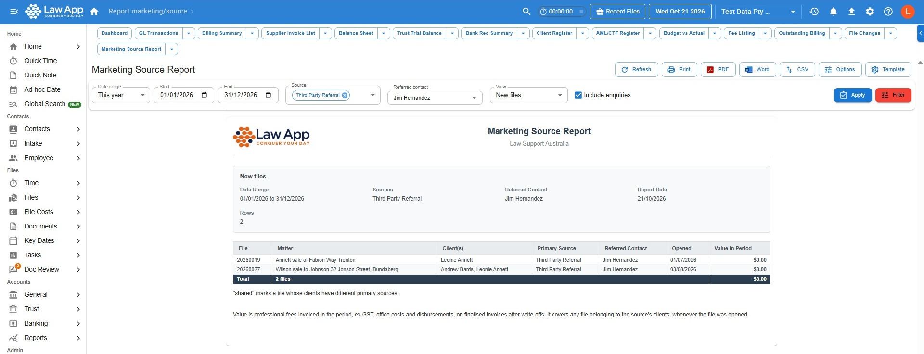The height and width of the screenshot is (354, 924).
Task: Open the Start date calendar picker
Action: tap(204, 95)
